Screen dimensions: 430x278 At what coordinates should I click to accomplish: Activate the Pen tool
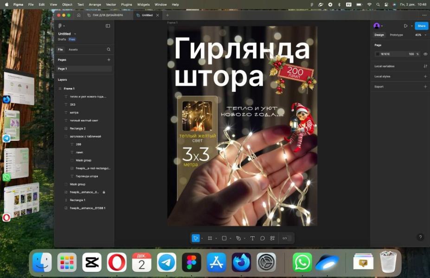pyautogui.click(x=238, y=238)
